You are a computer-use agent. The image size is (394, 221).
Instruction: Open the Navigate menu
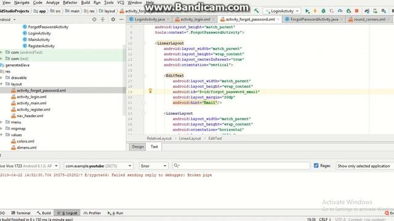point(22,2)
